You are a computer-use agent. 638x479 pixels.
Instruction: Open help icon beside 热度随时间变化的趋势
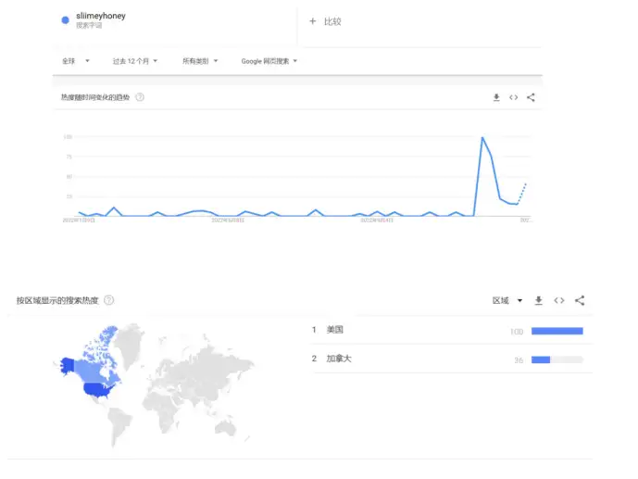pyautogui.click(x=140, y=97)
